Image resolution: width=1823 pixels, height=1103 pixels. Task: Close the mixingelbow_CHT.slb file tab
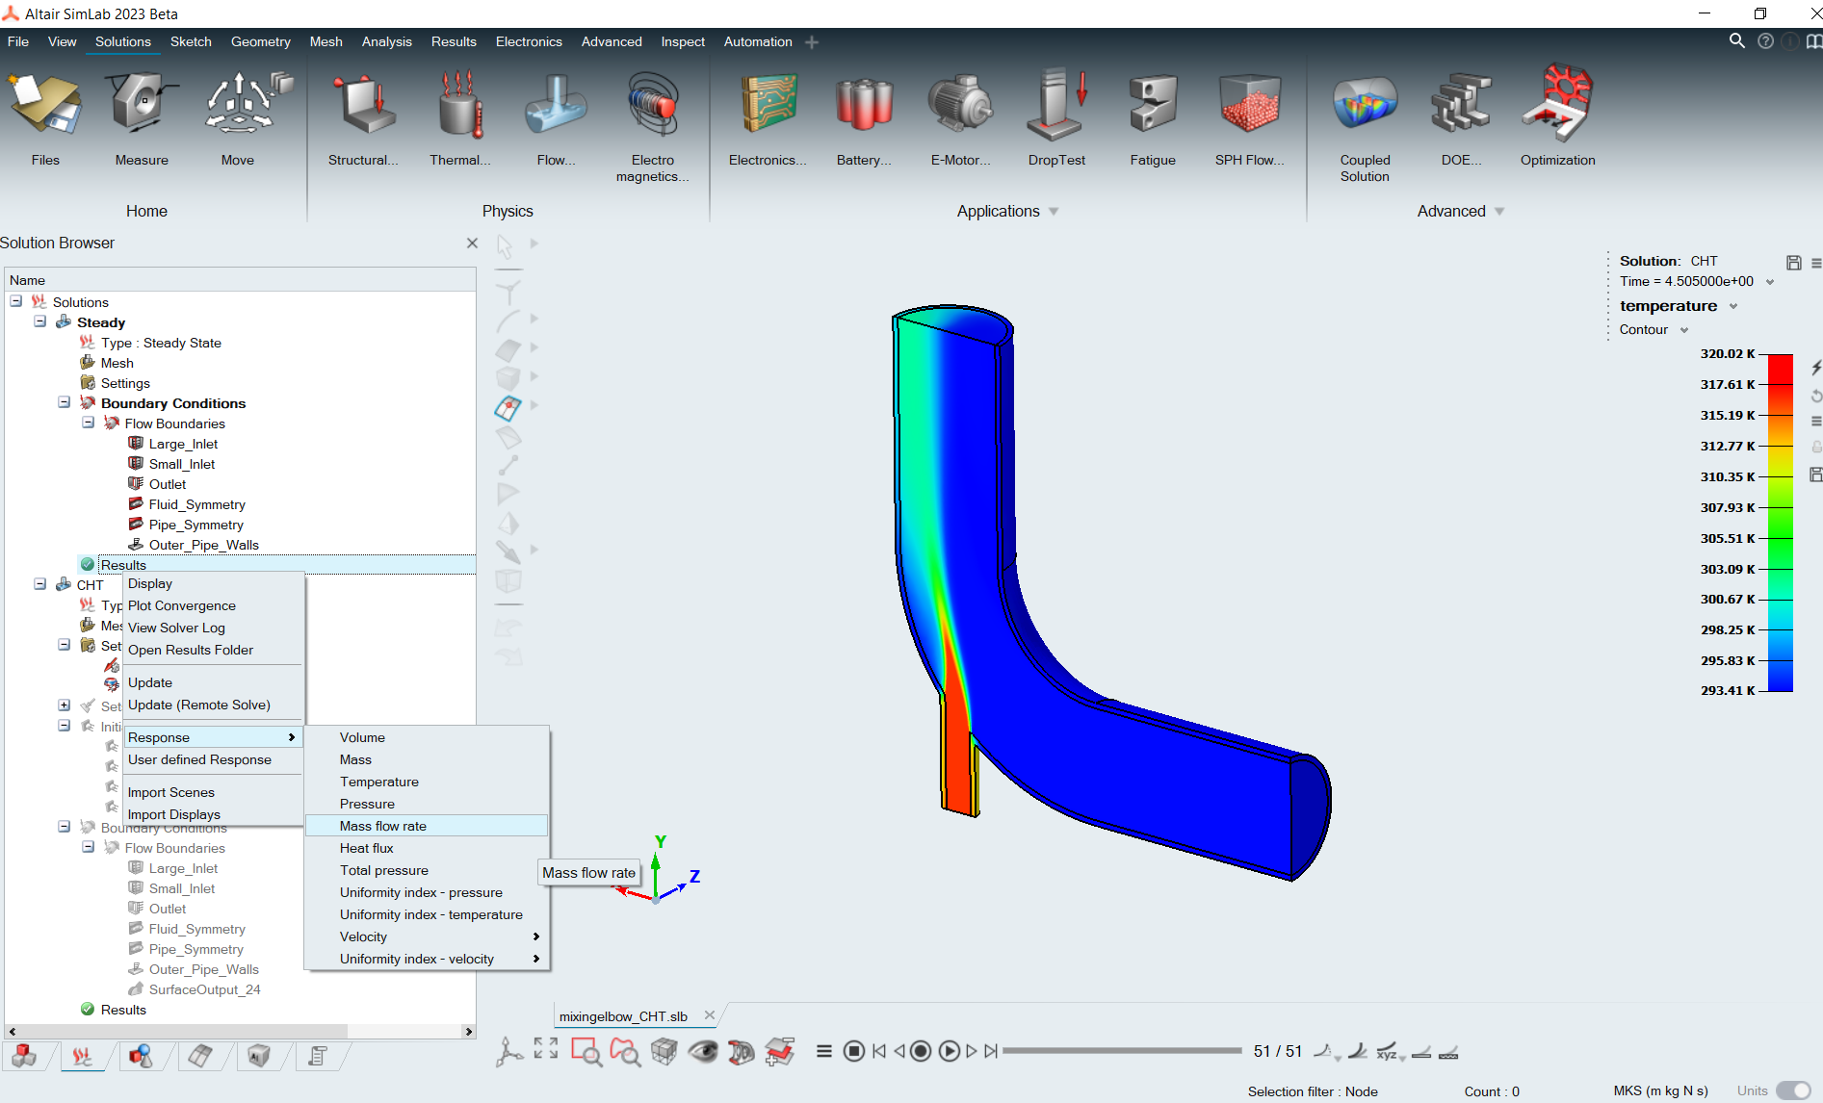[710, 1015]
